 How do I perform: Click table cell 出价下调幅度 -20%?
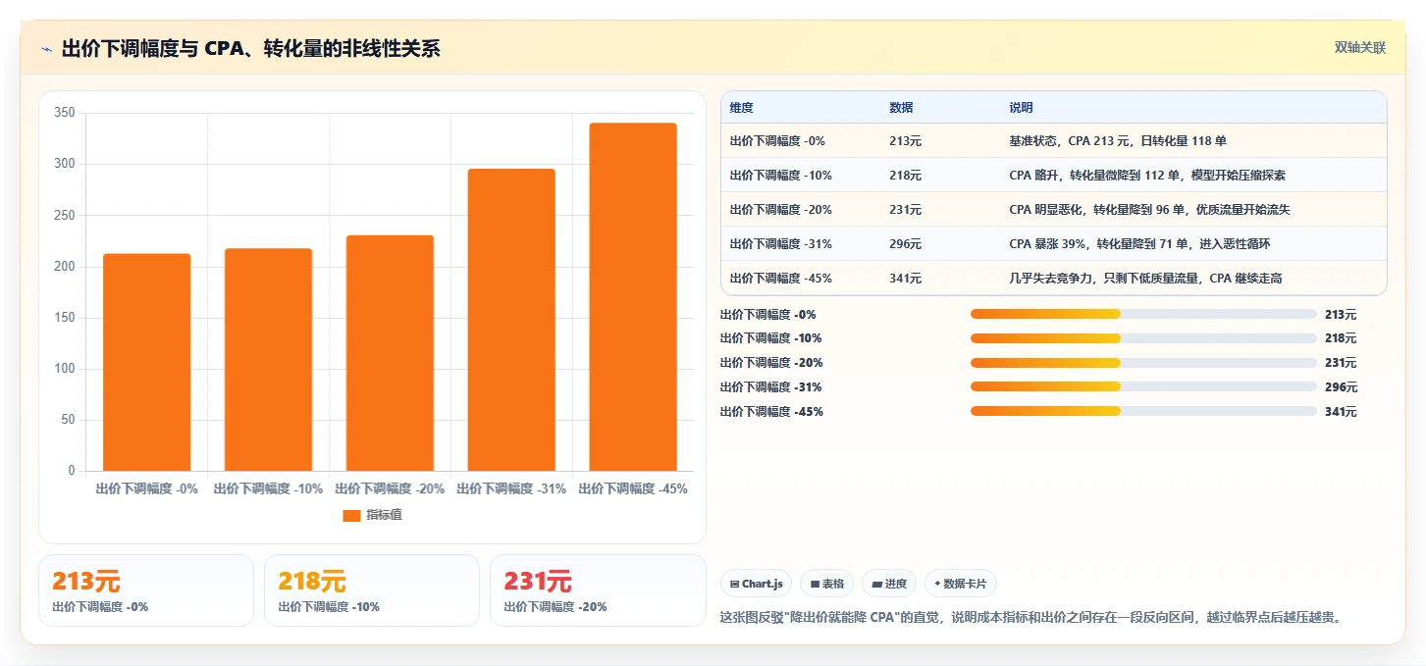(x=781, y=210)
